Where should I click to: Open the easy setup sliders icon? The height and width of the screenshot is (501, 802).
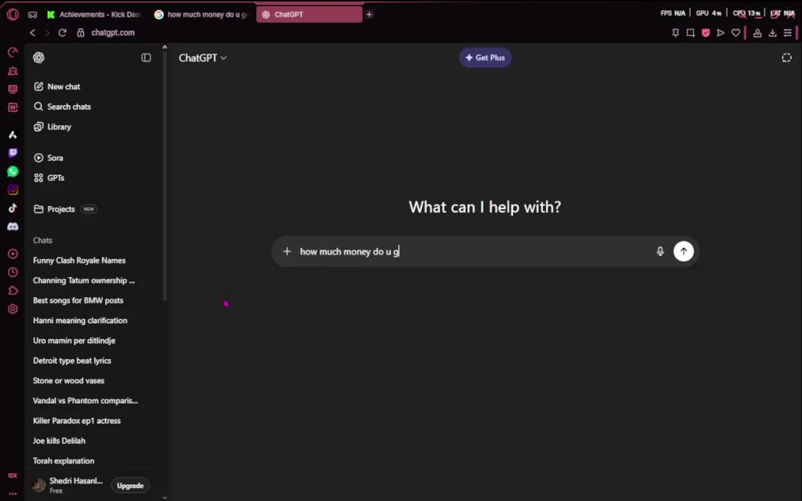[x=787, y=33]
